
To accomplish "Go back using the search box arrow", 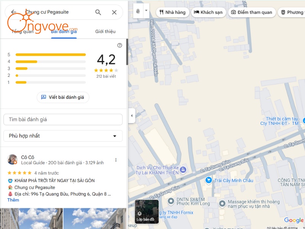I will coord(14,12).
